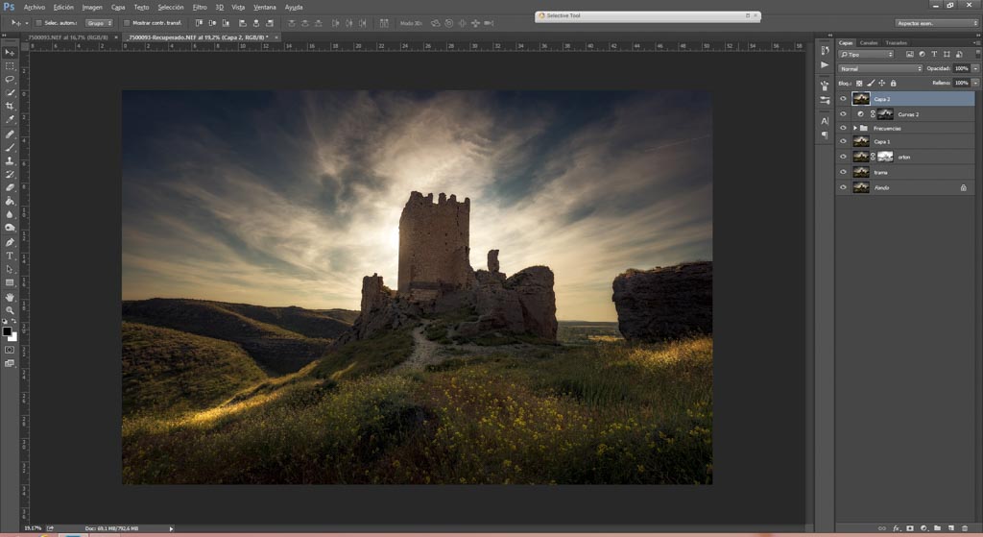
Task: Enable the Selec. autom. checkbox
Action: [38, 22]
